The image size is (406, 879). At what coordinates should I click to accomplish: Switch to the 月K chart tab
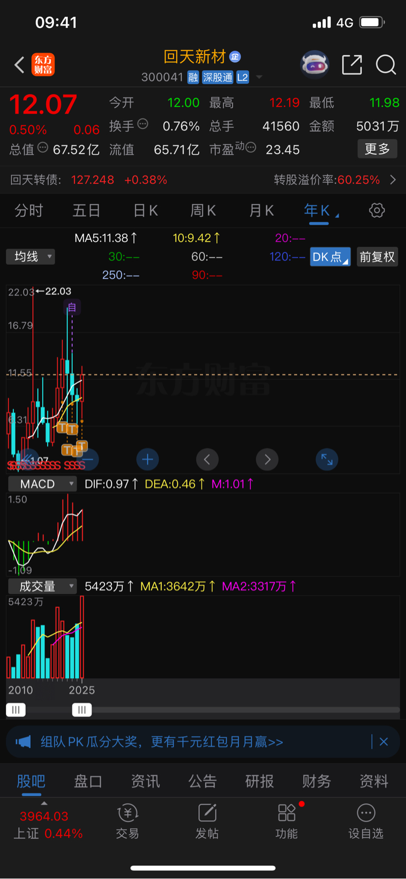click(261, 211)
